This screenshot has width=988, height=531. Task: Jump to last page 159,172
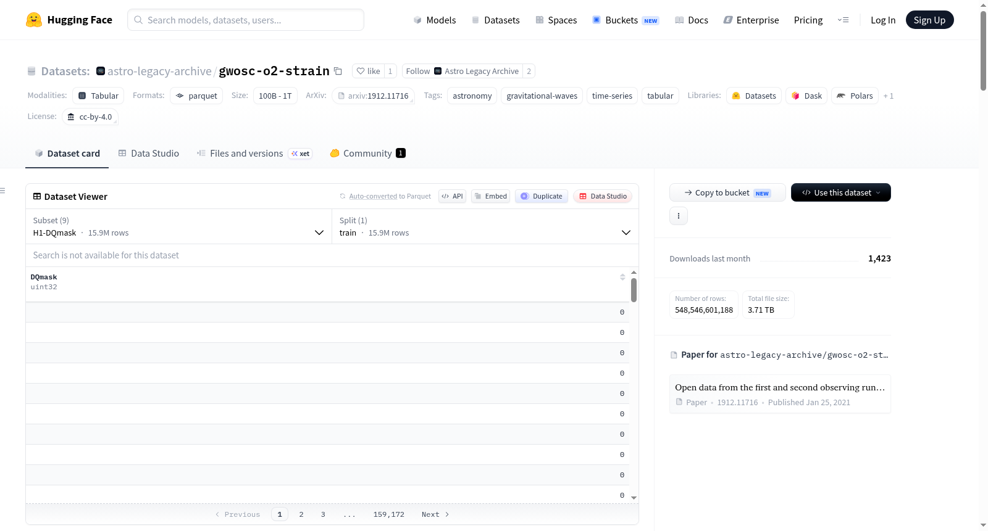coord(389,514)
